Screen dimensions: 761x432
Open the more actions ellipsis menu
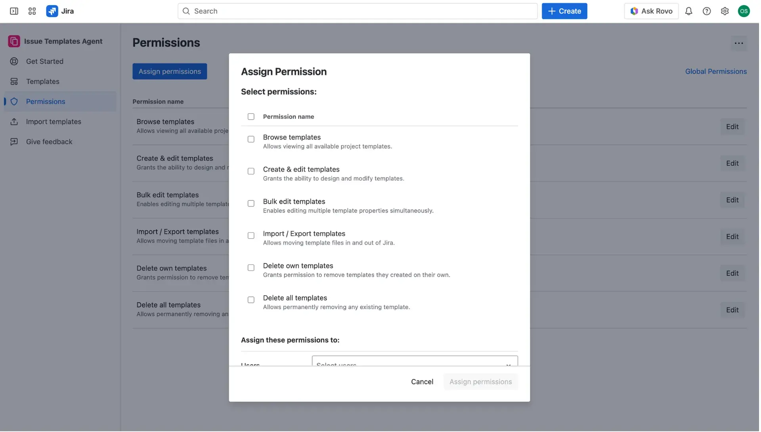pyautogui.click(x=739, y=43)
